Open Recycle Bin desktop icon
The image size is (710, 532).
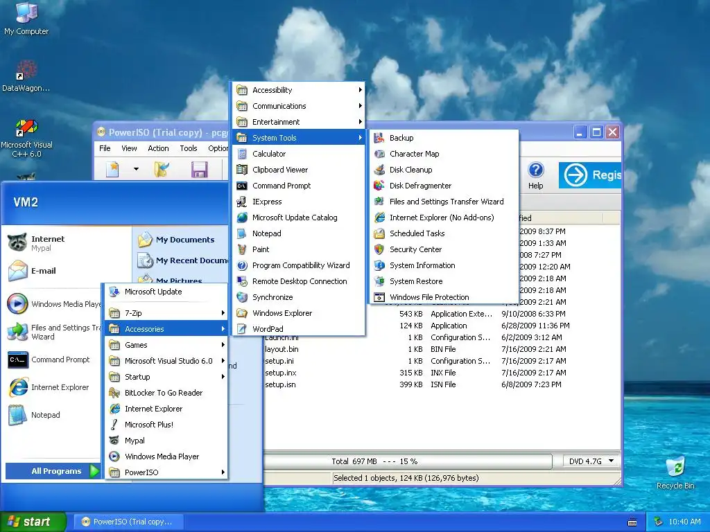675,473
